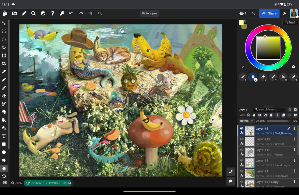
Task: Select the Brush tool in left toolbar
Action: (x=4, y=88)
